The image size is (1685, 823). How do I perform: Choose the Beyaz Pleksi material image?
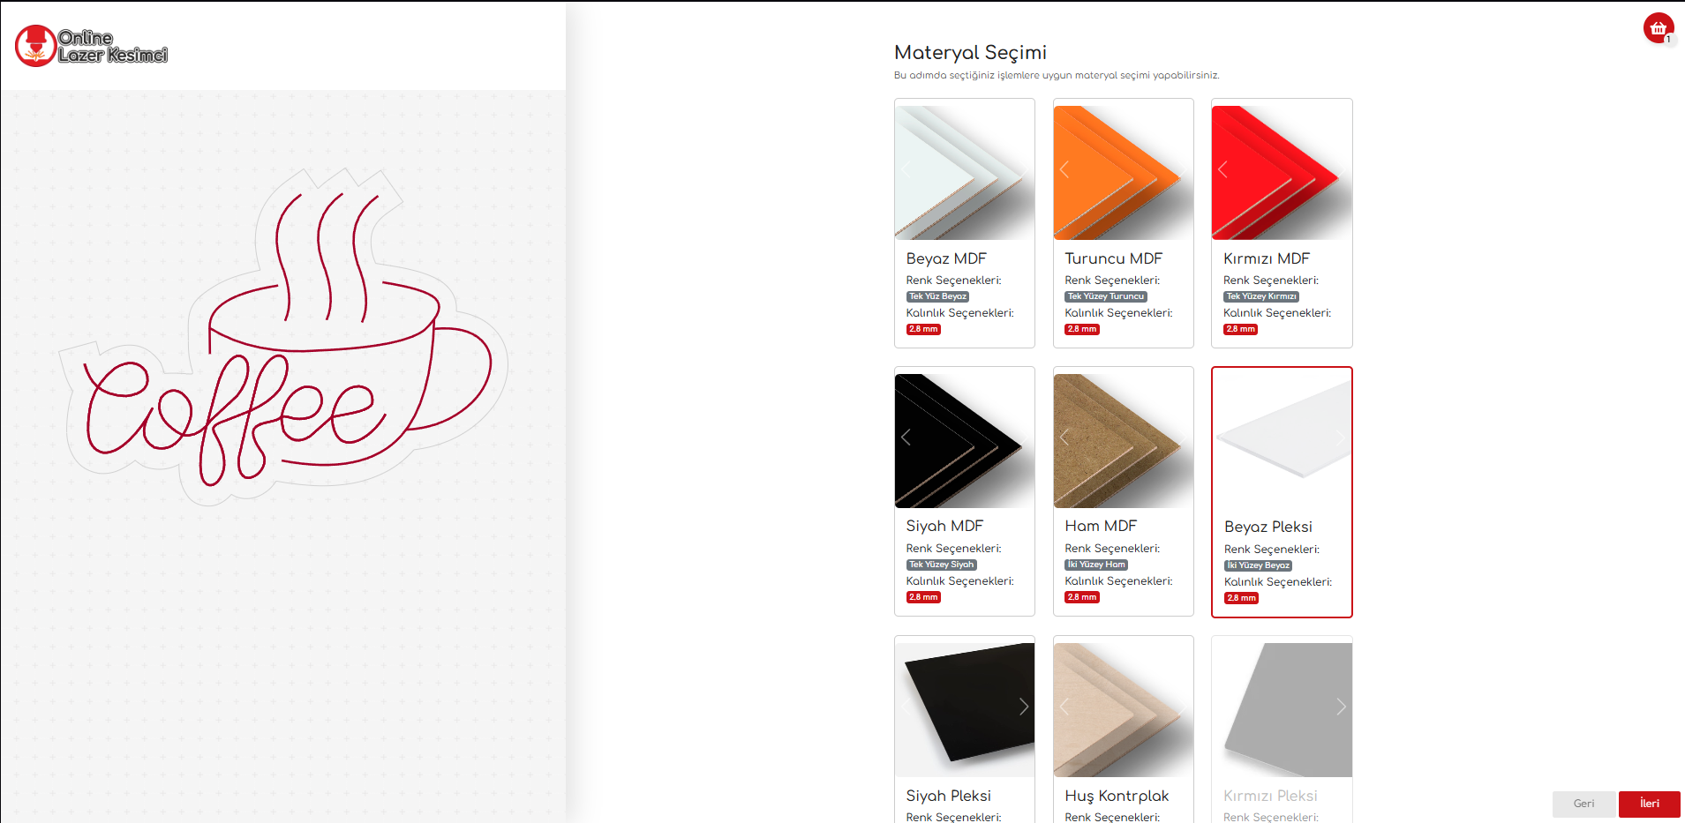click(1282, 438)
